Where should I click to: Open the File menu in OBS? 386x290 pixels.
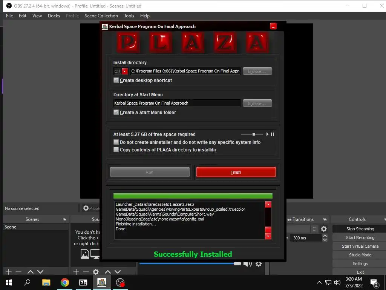point(9,16)
